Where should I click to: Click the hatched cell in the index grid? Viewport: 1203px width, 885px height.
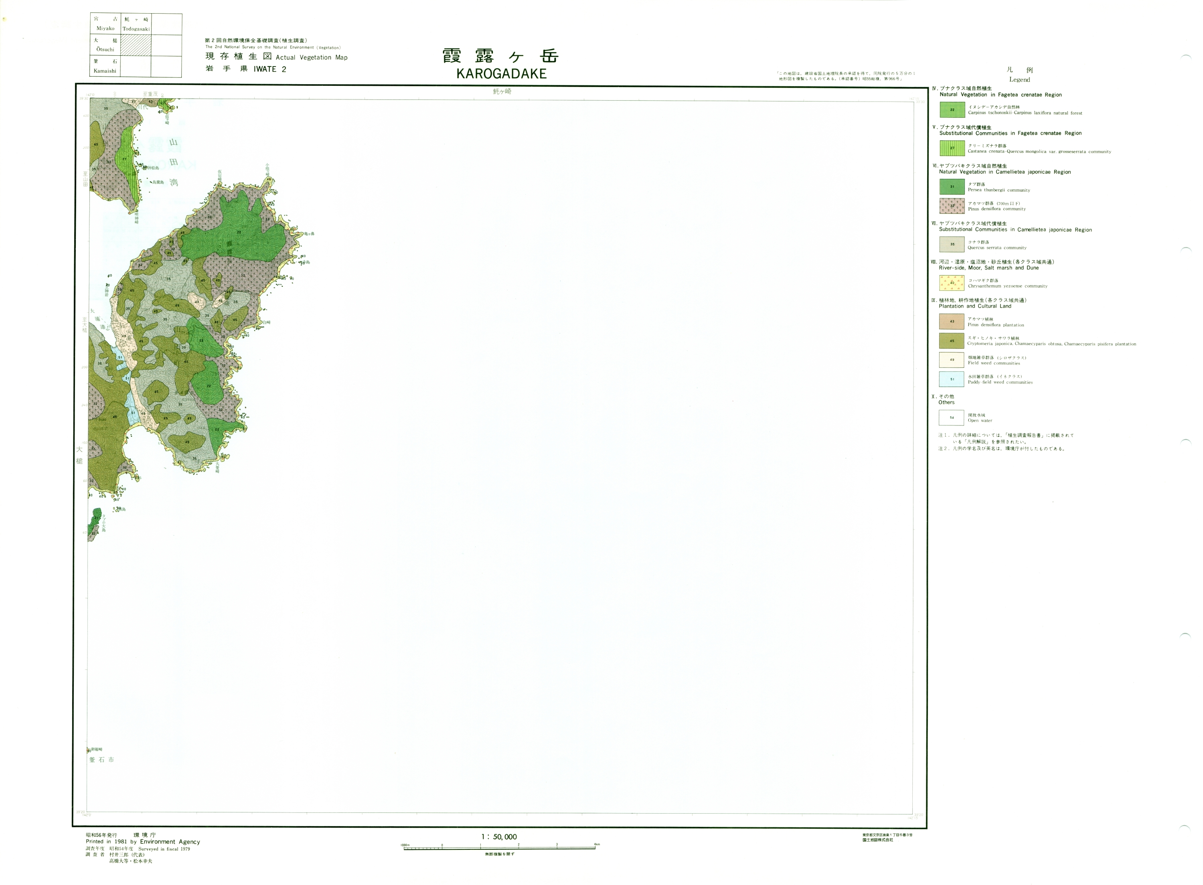(x=136, y=45)
